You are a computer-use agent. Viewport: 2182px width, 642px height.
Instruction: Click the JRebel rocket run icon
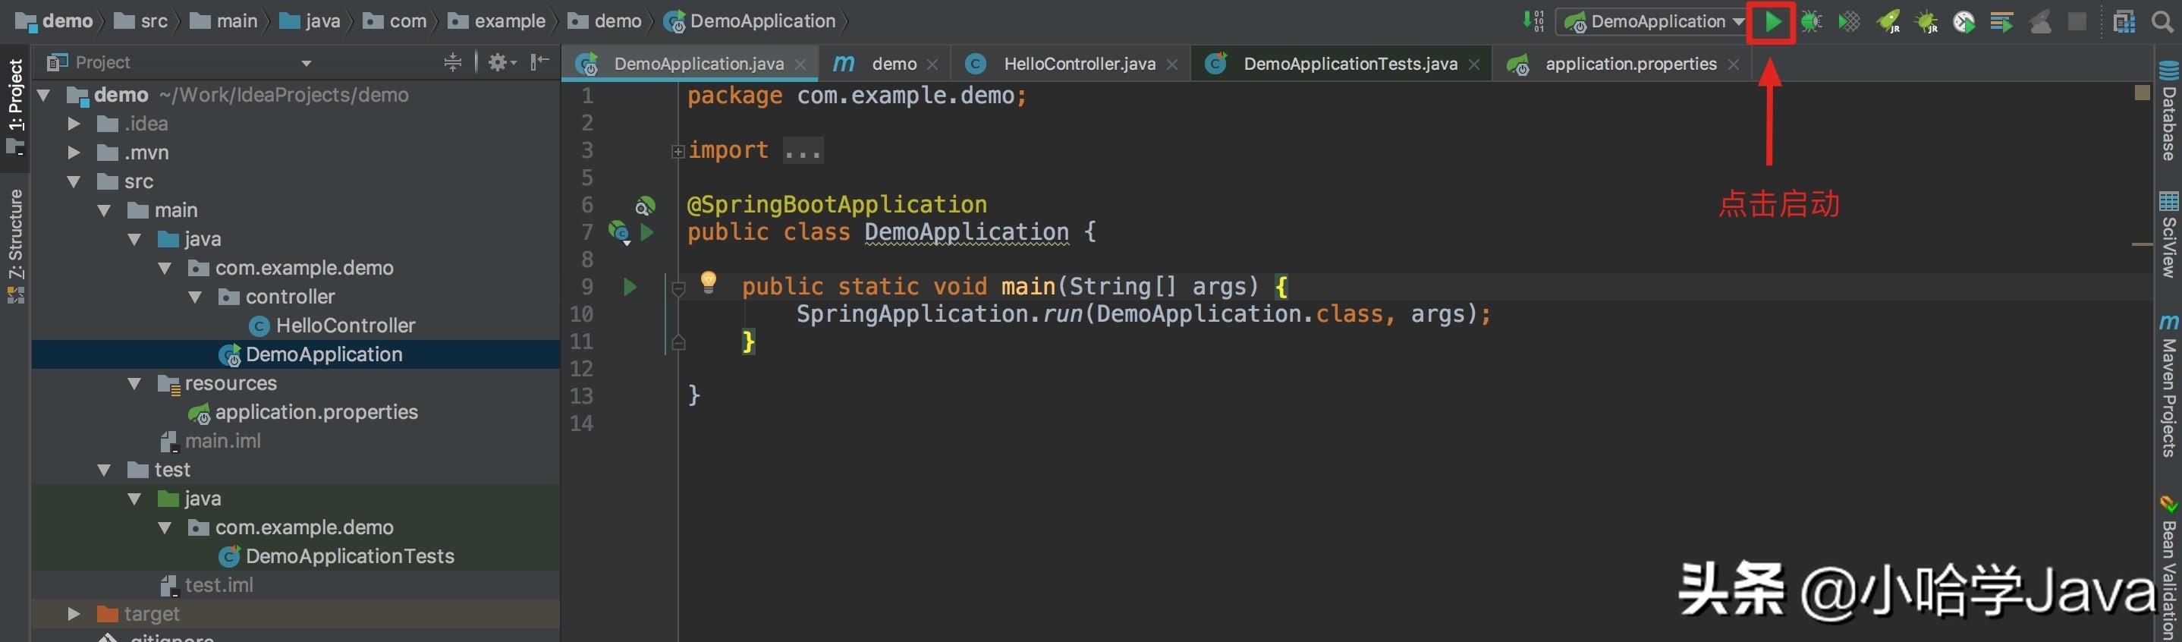click(1888, 21)
